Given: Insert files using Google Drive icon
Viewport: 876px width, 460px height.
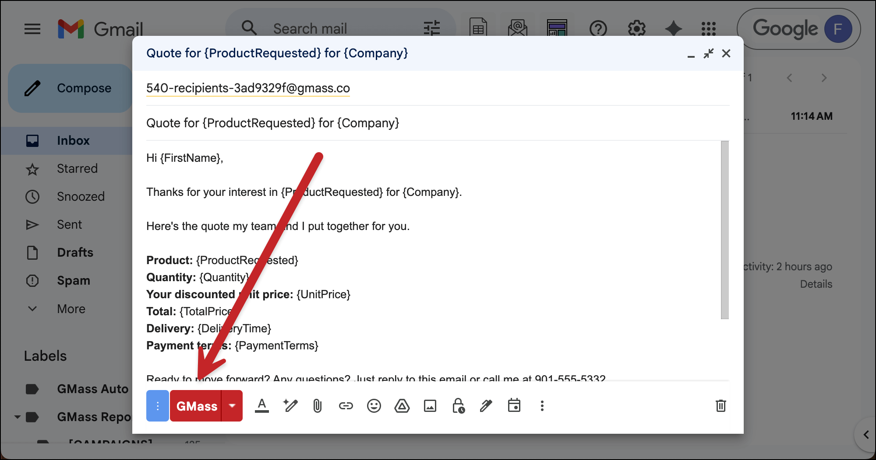Looking at the screenshot, I should (x=402, y=406).
